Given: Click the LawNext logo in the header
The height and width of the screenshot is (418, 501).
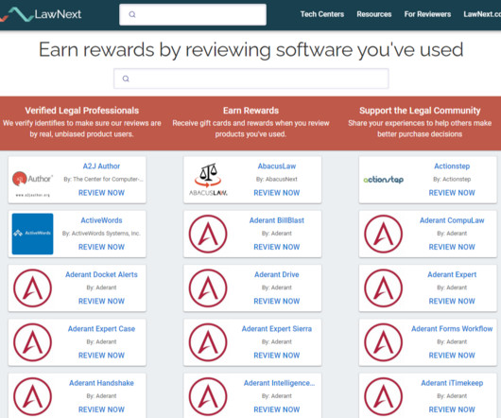Looking at the screenshot, I should pos(41,14).
